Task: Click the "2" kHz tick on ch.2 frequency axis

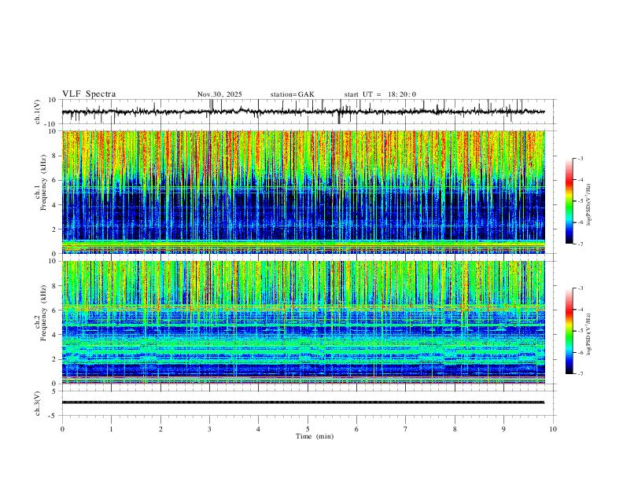Action: pos(55,358)
